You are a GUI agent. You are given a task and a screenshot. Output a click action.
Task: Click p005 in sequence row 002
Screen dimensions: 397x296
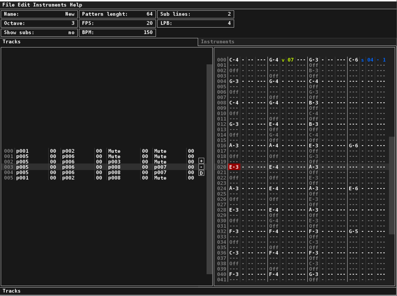pos(23,162)
